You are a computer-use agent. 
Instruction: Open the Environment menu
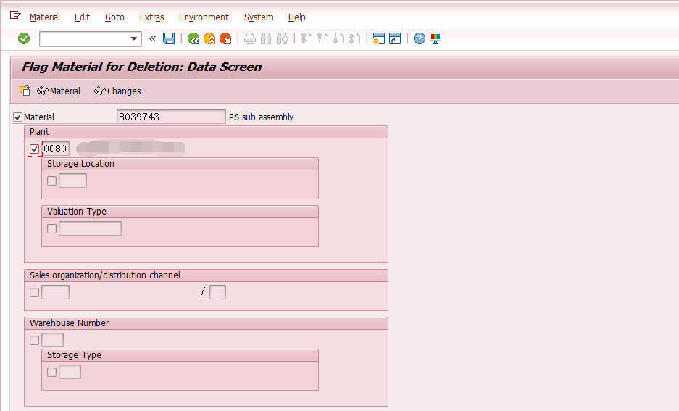pyautogui.click(x=204, y=17)
